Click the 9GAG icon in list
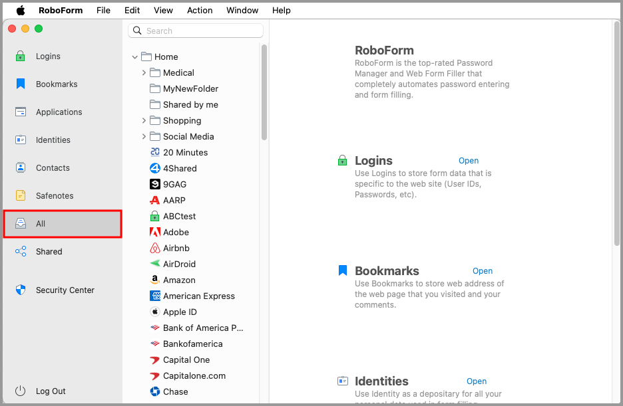Viewport: 623px width, 406px height. tap(155, 184)
